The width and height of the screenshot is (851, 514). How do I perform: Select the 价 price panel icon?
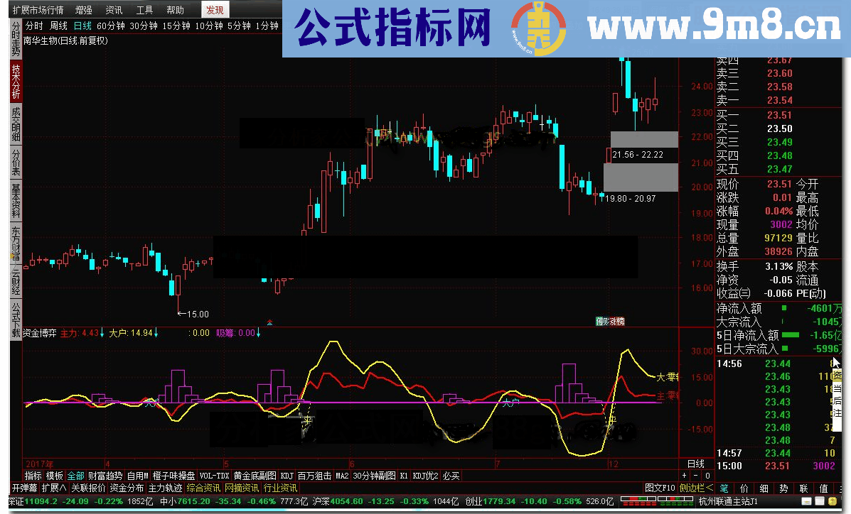tap(745, 488)
